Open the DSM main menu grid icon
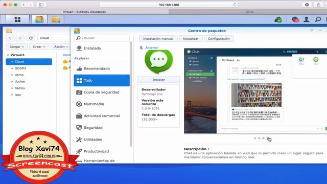The height and width of the screenshot is (184, 327). [x=17, y=19]
